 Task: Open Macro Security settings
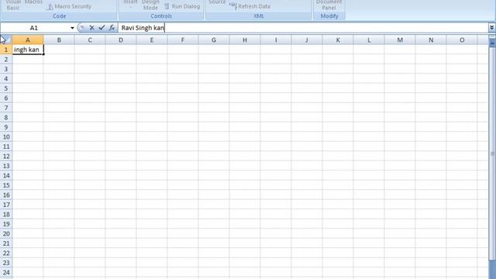pos(69,6)
